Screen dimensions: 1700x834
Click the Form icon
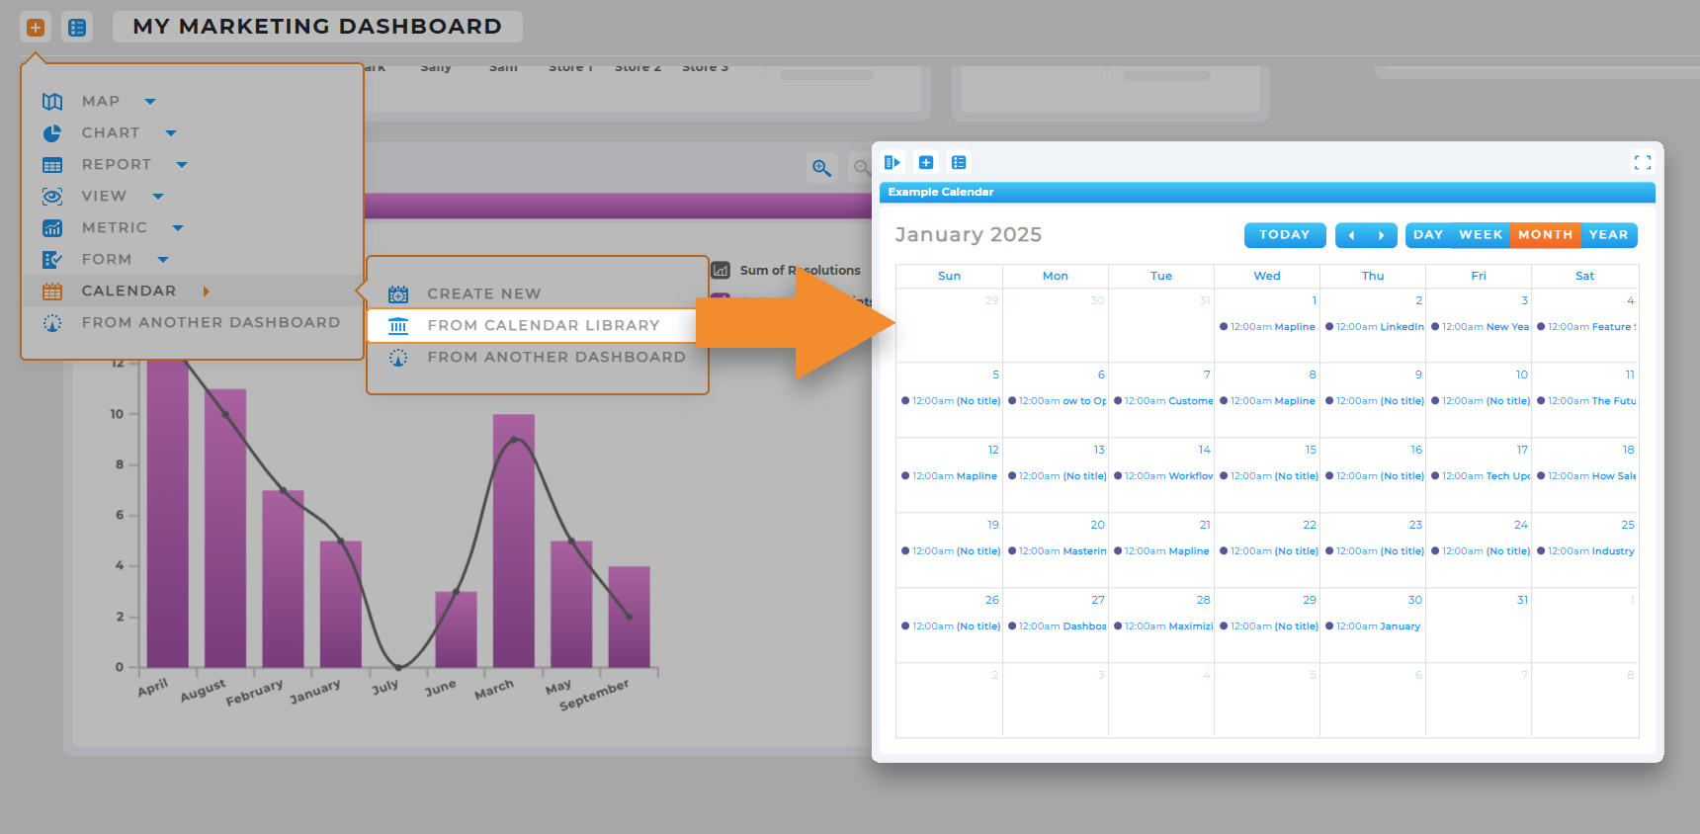click(52, 260)
